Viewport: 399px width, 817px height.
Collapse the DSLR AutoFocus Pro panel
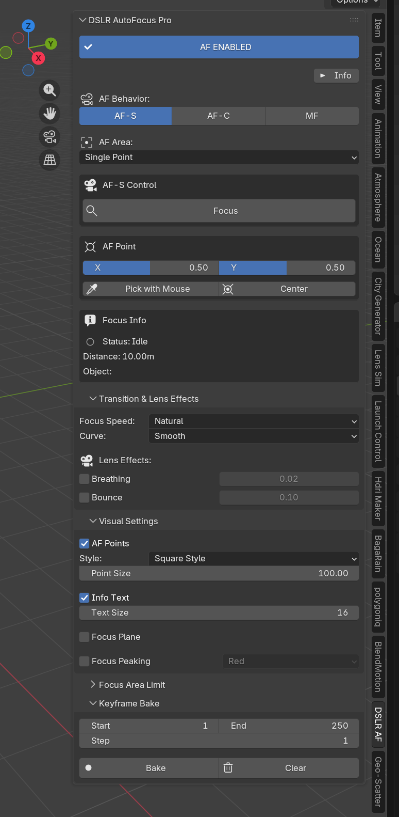(x=82, y=20)
